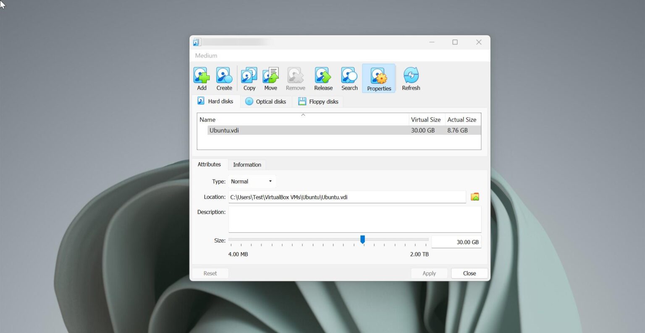Open the Location folder picker icon
Image resolution: width=645 pixels, height=333 pixels.
click(475, 196)
